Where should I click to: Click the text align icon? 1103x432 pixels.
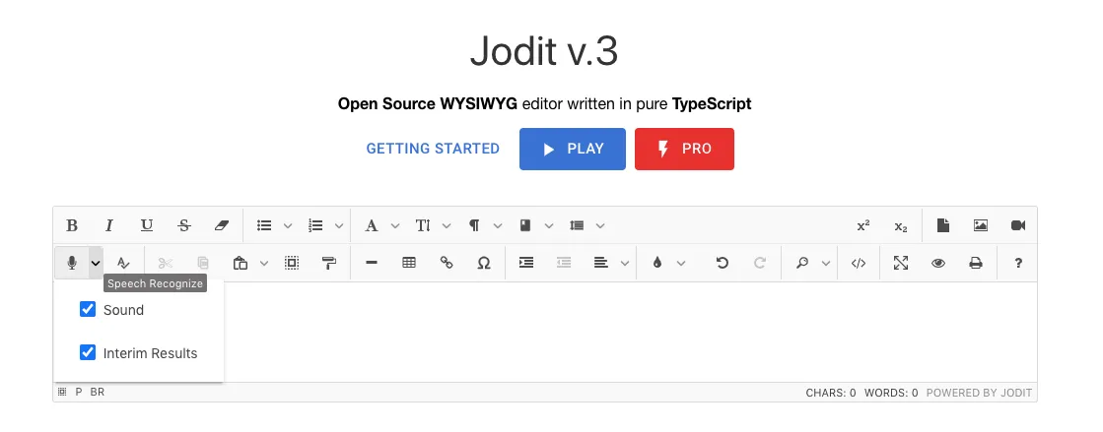click(601, 263)
